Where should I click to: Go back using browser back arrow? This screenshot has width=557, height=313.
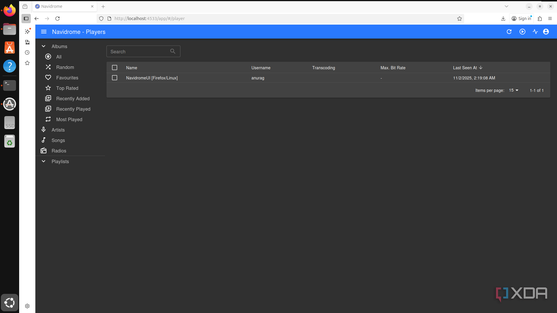click(x=37, y=19)
